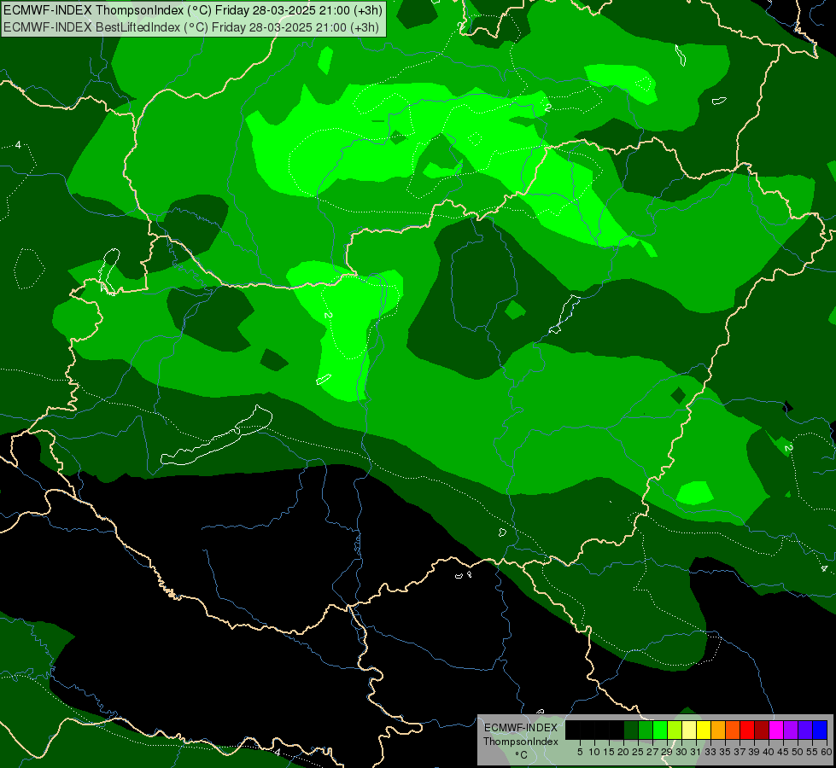Select the bright green 27–29 legend swatch
Viewport: 836px width, 768px height.
click(660, 730)
